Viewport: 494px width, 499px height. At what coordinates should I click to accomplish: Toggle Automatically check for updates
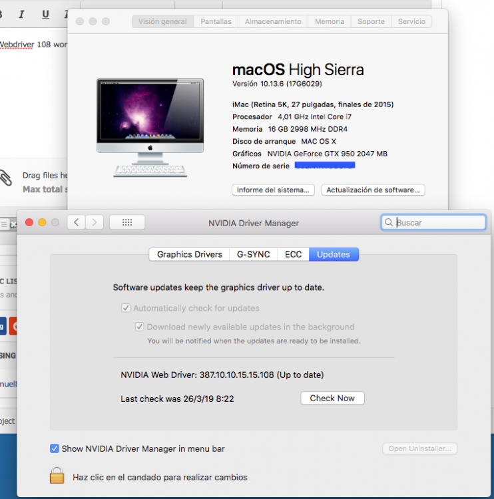click(x=126, y=308)
